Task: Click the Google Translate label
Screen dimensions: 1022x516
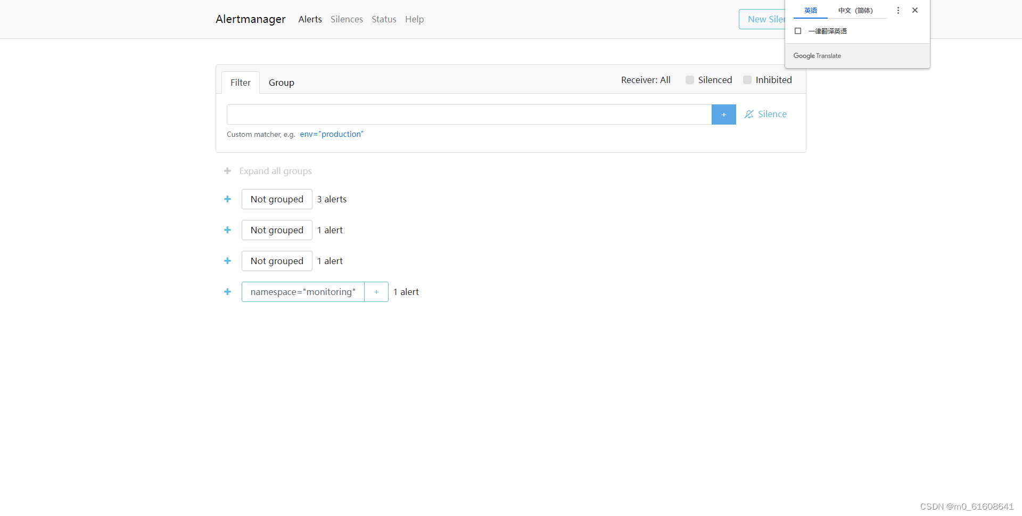Action: point(817,56)
